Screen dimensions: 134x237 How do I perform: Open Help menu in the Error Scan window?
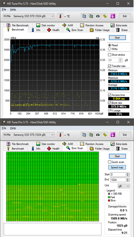click(x=13, y=128)
